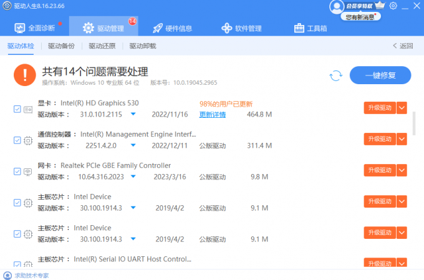Open the 更新详情 link
Screen dimensions: 424x280
pos(213,115)
